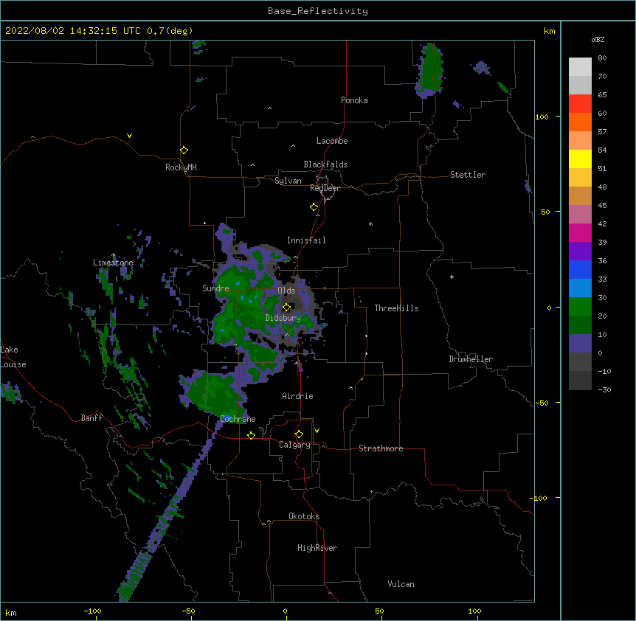Click the yellow diamond marker above Calgary label
636x621 pixels.
pos(299,434)
